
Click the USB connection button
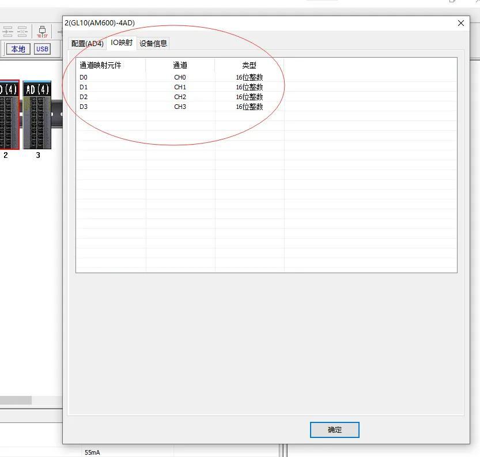coord(42,49)
